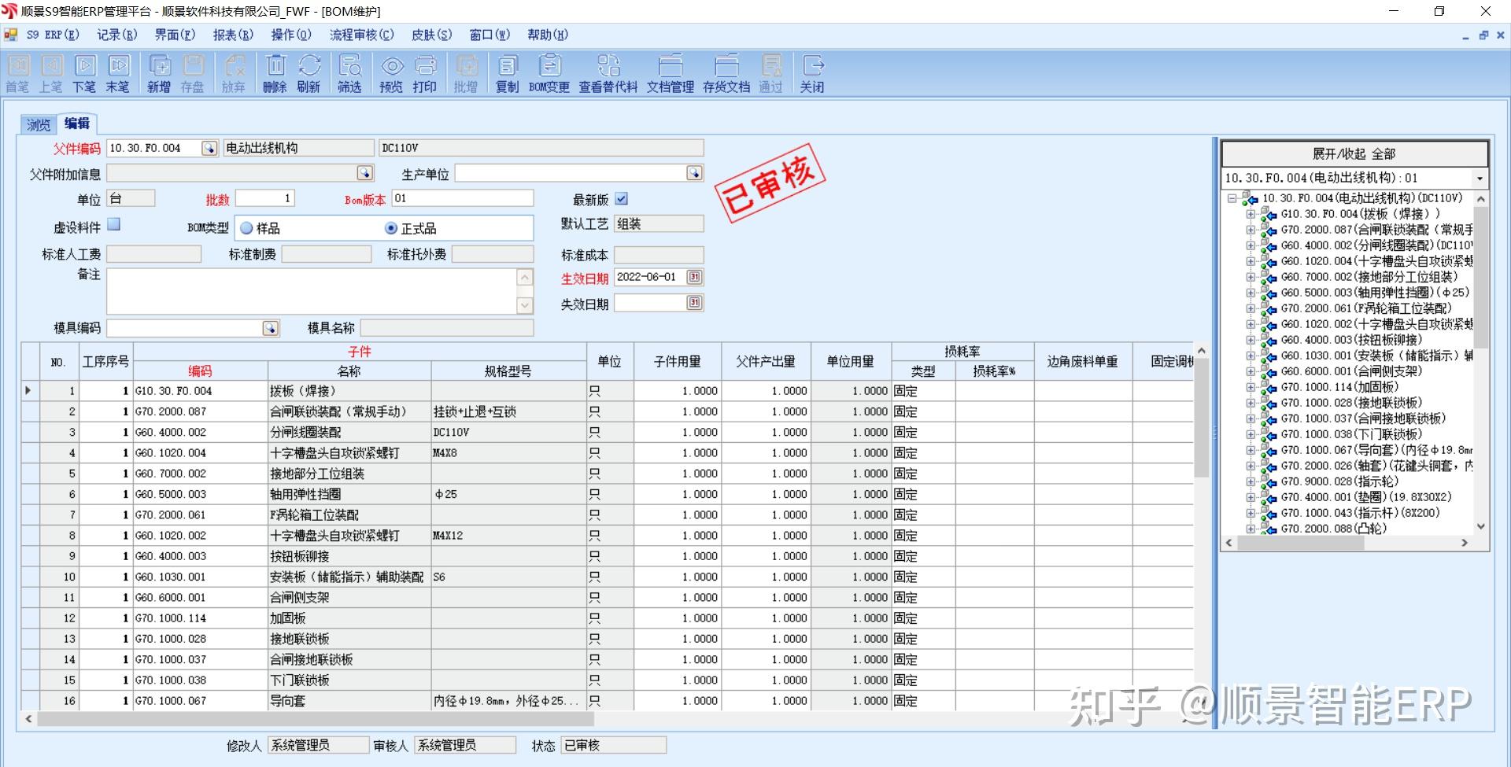Viewport: 1511px width, 767px height.
Task: Open the 父件编码 lookup dropdown
Action: tap(209, 147)
